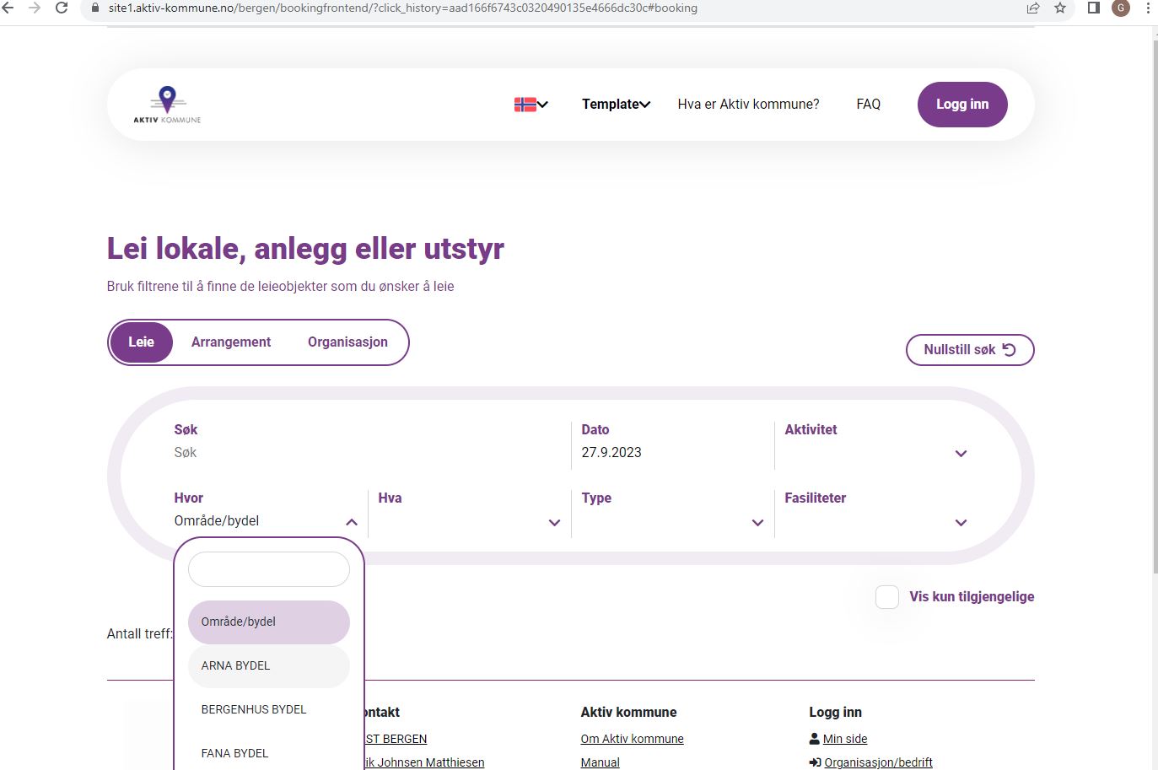1158x770 pixels.
Task: Click the person icon beside Min side
Action: (812, 739)
